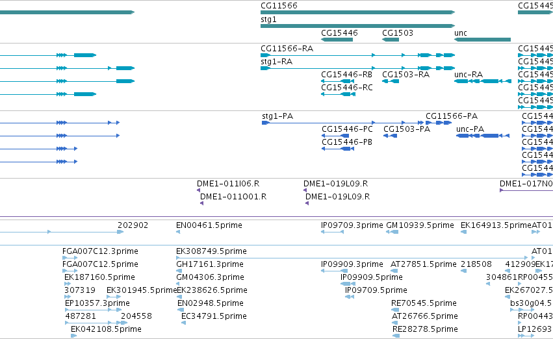Select the GM04306.3prime EST label

point(210,278)
